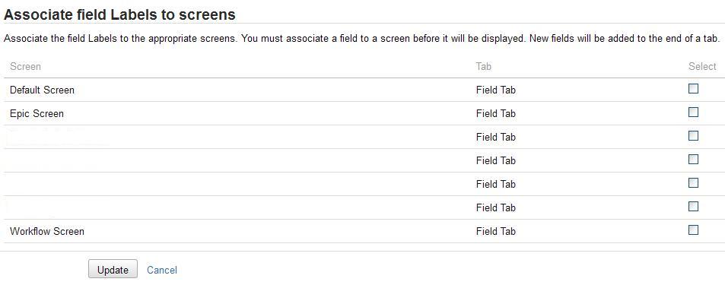Tick the Default Screen checkbox
This screenshot has width=725, height=285.
pos(693,89)
